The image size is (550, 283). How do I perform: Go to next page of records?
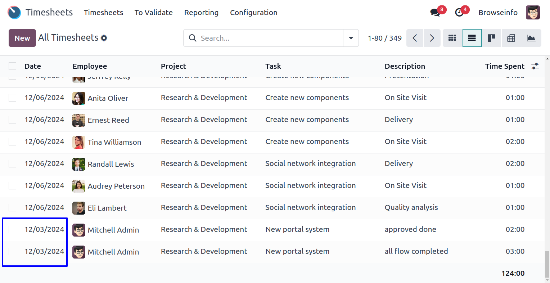(432, 38)
